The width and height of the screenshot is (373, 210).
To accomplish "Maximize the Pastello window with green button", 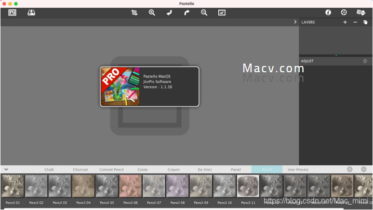I will click(x=16, y=3).
